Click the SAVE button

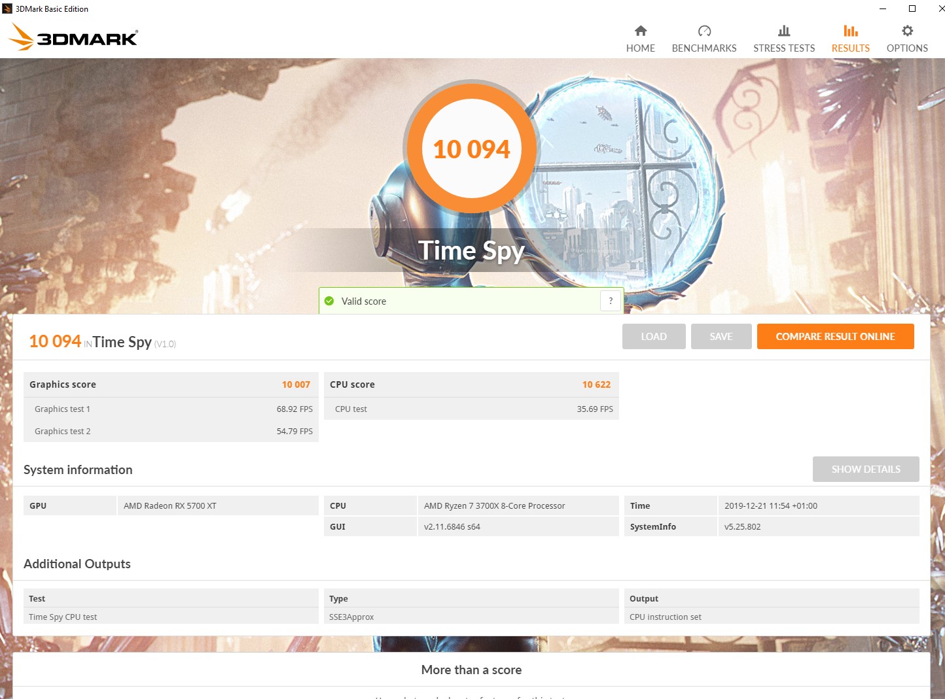click(x=721, y=336)
